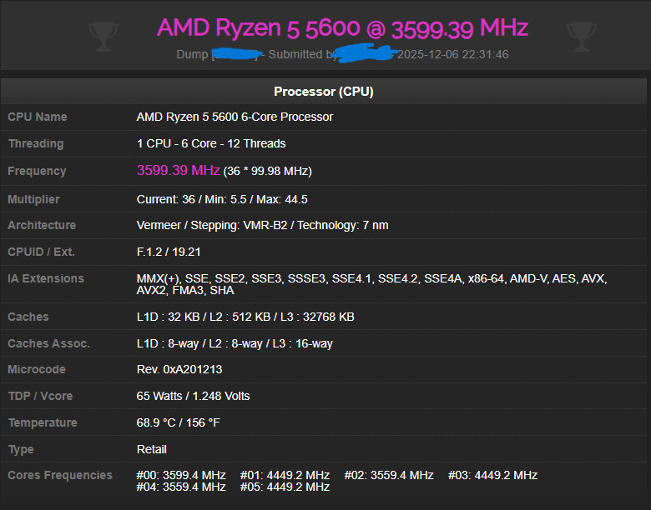Click the multiplier value Current: 36
The width and height of the screenshot is (651, 510).
(176, 199)
